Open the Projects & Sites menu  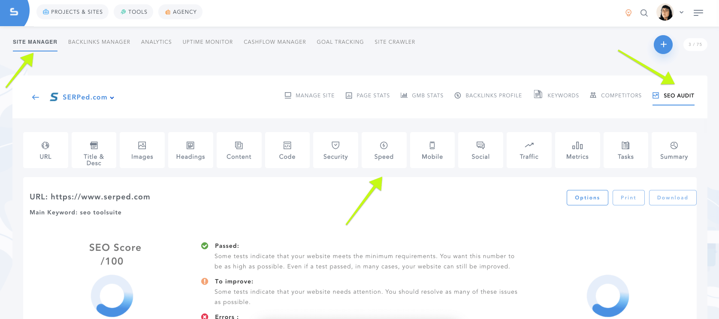click(x=73, y=12)
